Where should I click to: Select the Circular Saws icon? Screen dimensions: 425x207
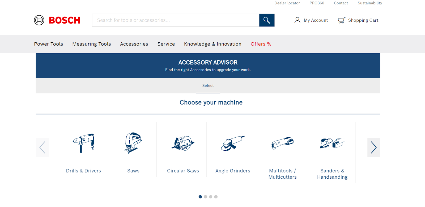[x=183, y=143]
